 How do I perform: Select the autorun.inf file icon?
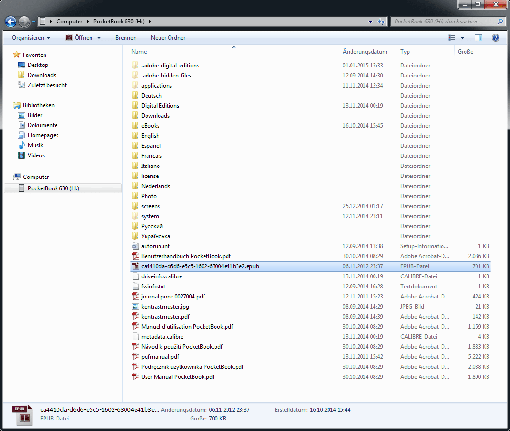click(136, 246)
